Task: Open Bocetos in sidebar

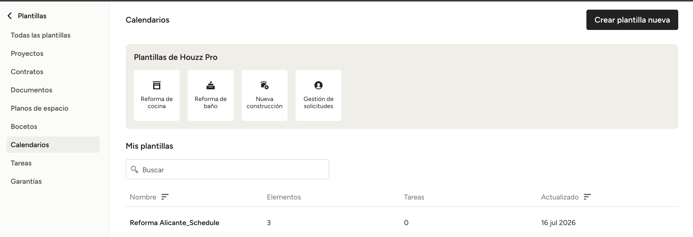Action: tap(24, 126)
